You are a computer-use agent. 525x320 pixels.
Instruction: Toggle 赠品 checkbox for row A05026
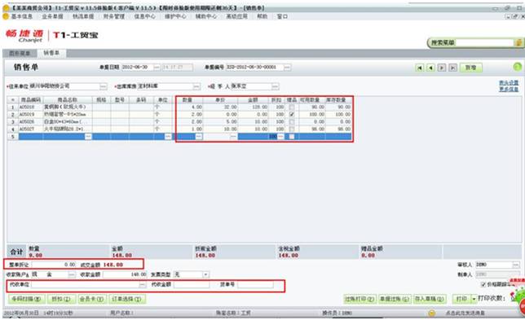pos(292,121)
